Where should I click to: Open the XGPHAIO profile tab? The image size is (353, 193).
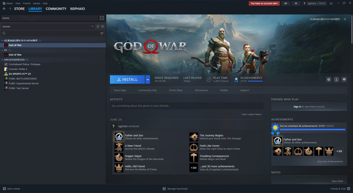[77, 9]
